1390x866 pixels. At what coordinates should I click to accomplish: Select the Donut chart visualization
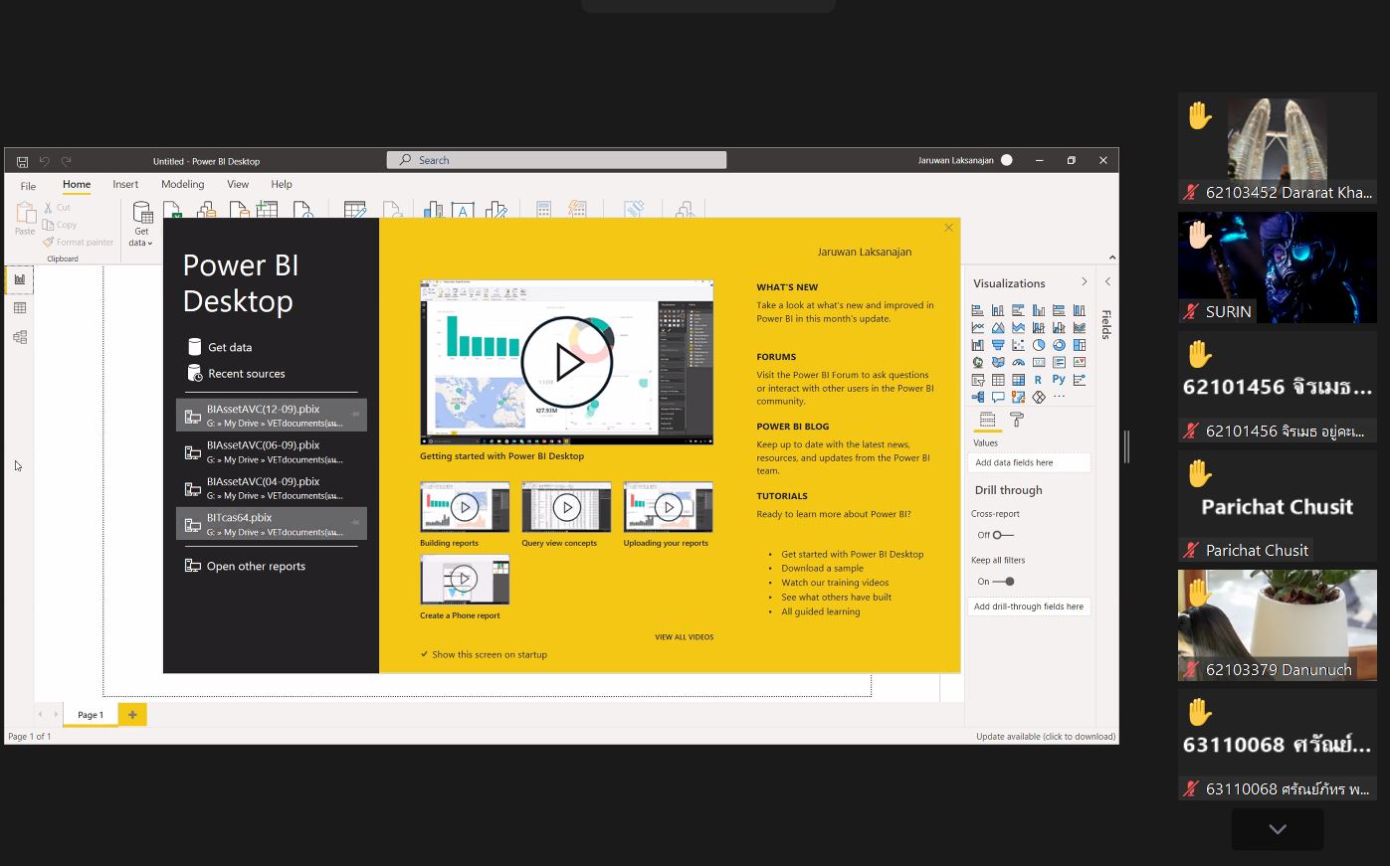point(1059,345)
